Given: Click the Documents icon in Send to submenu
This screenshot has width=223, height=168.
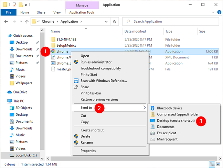Looking at the screenshot, I should tap(152, 127).
